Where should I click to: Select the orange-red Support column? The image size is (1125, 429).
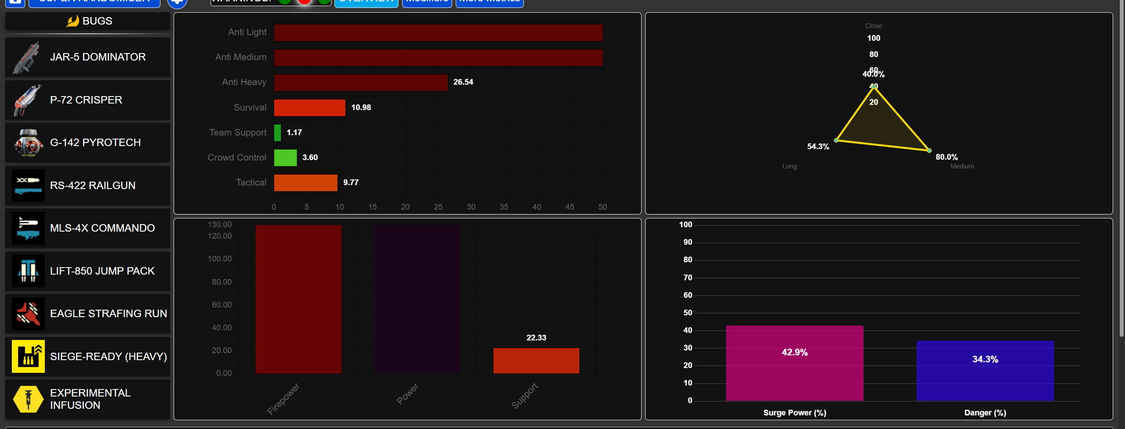click(536, 361)
